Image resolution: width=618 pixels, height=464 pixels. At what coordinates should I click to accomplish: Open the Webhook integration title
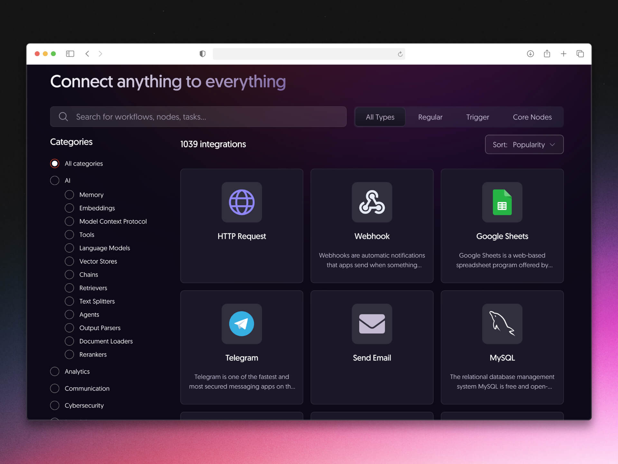(372, 236)
